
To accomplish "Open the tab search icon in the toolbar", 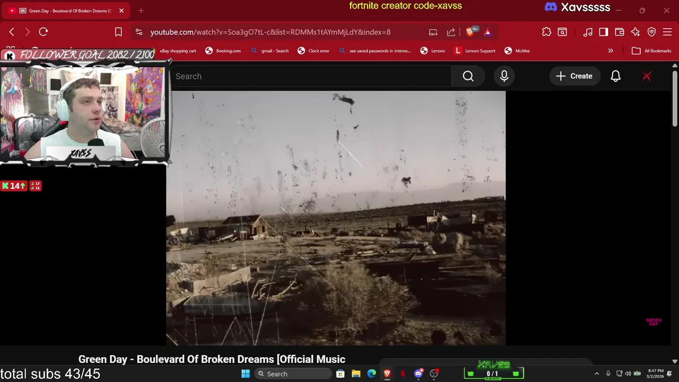I will [562, 32].
